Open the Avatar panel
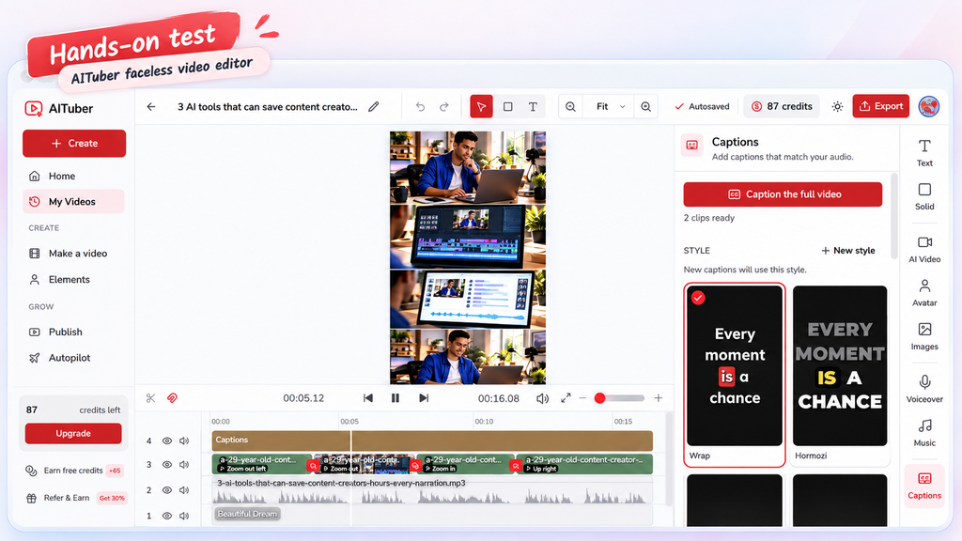This screenshot has width=962, height=541. pyautogui.click(x=924, y=293)
